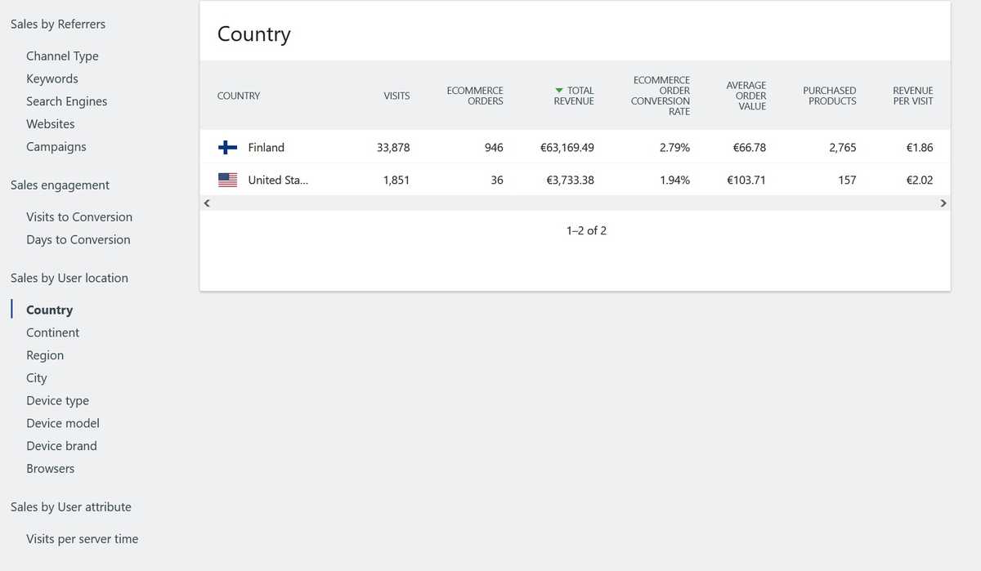Sort table by Visits column

tap(396, 96)
